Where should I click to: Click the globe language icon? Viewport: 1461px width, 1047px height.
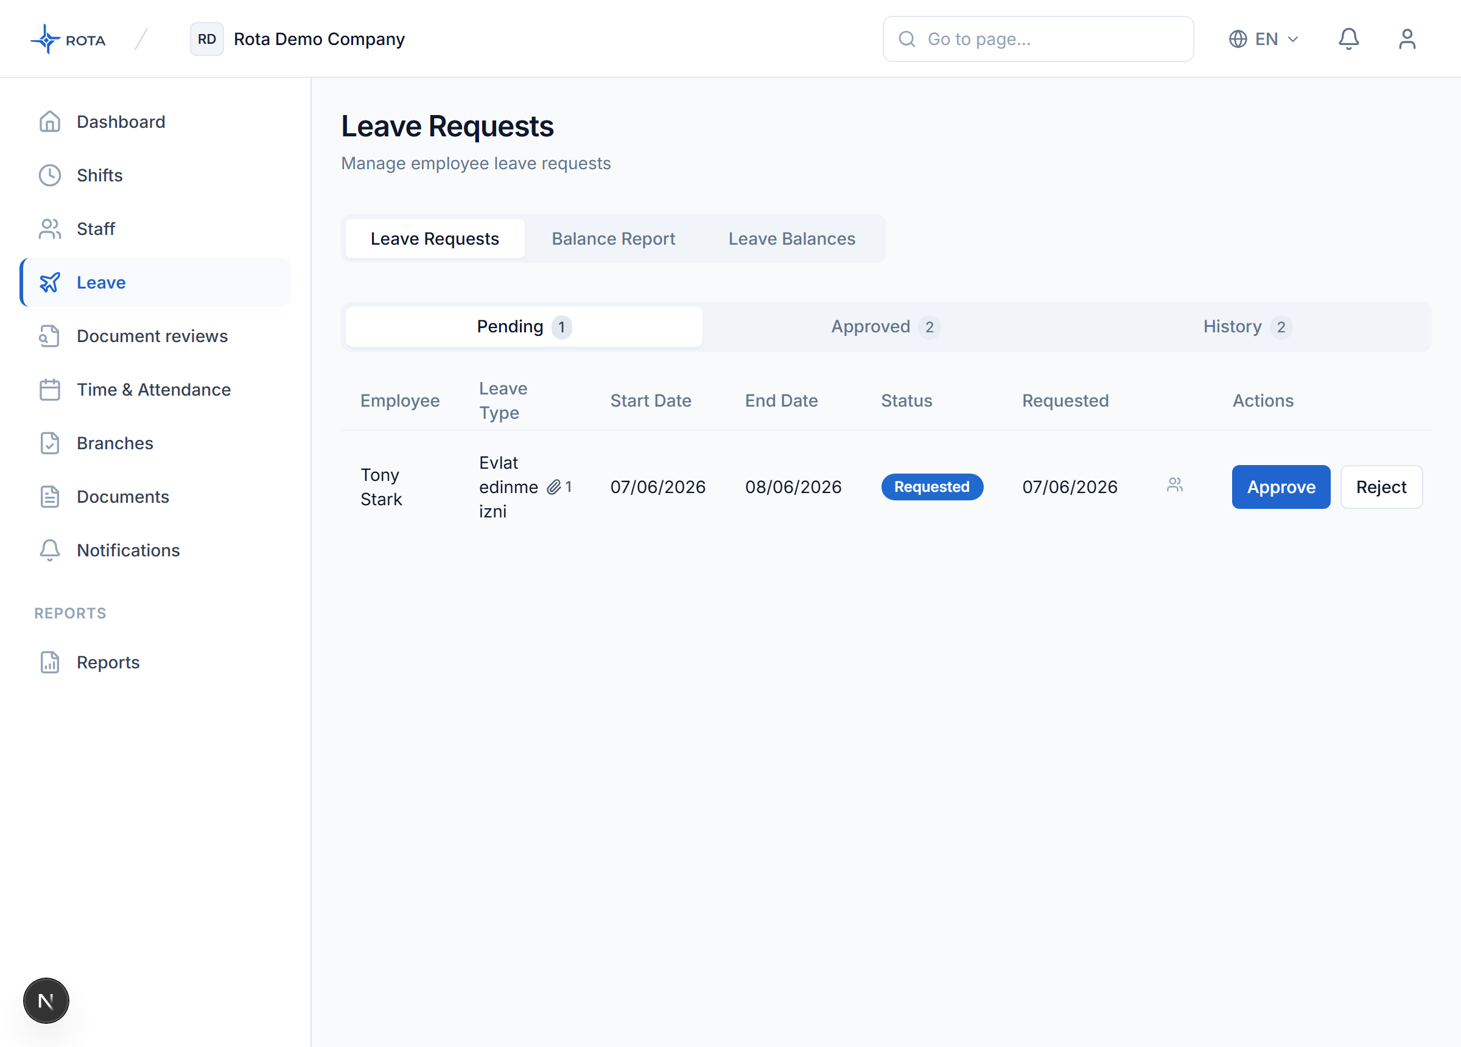[x=1238, y=39]
